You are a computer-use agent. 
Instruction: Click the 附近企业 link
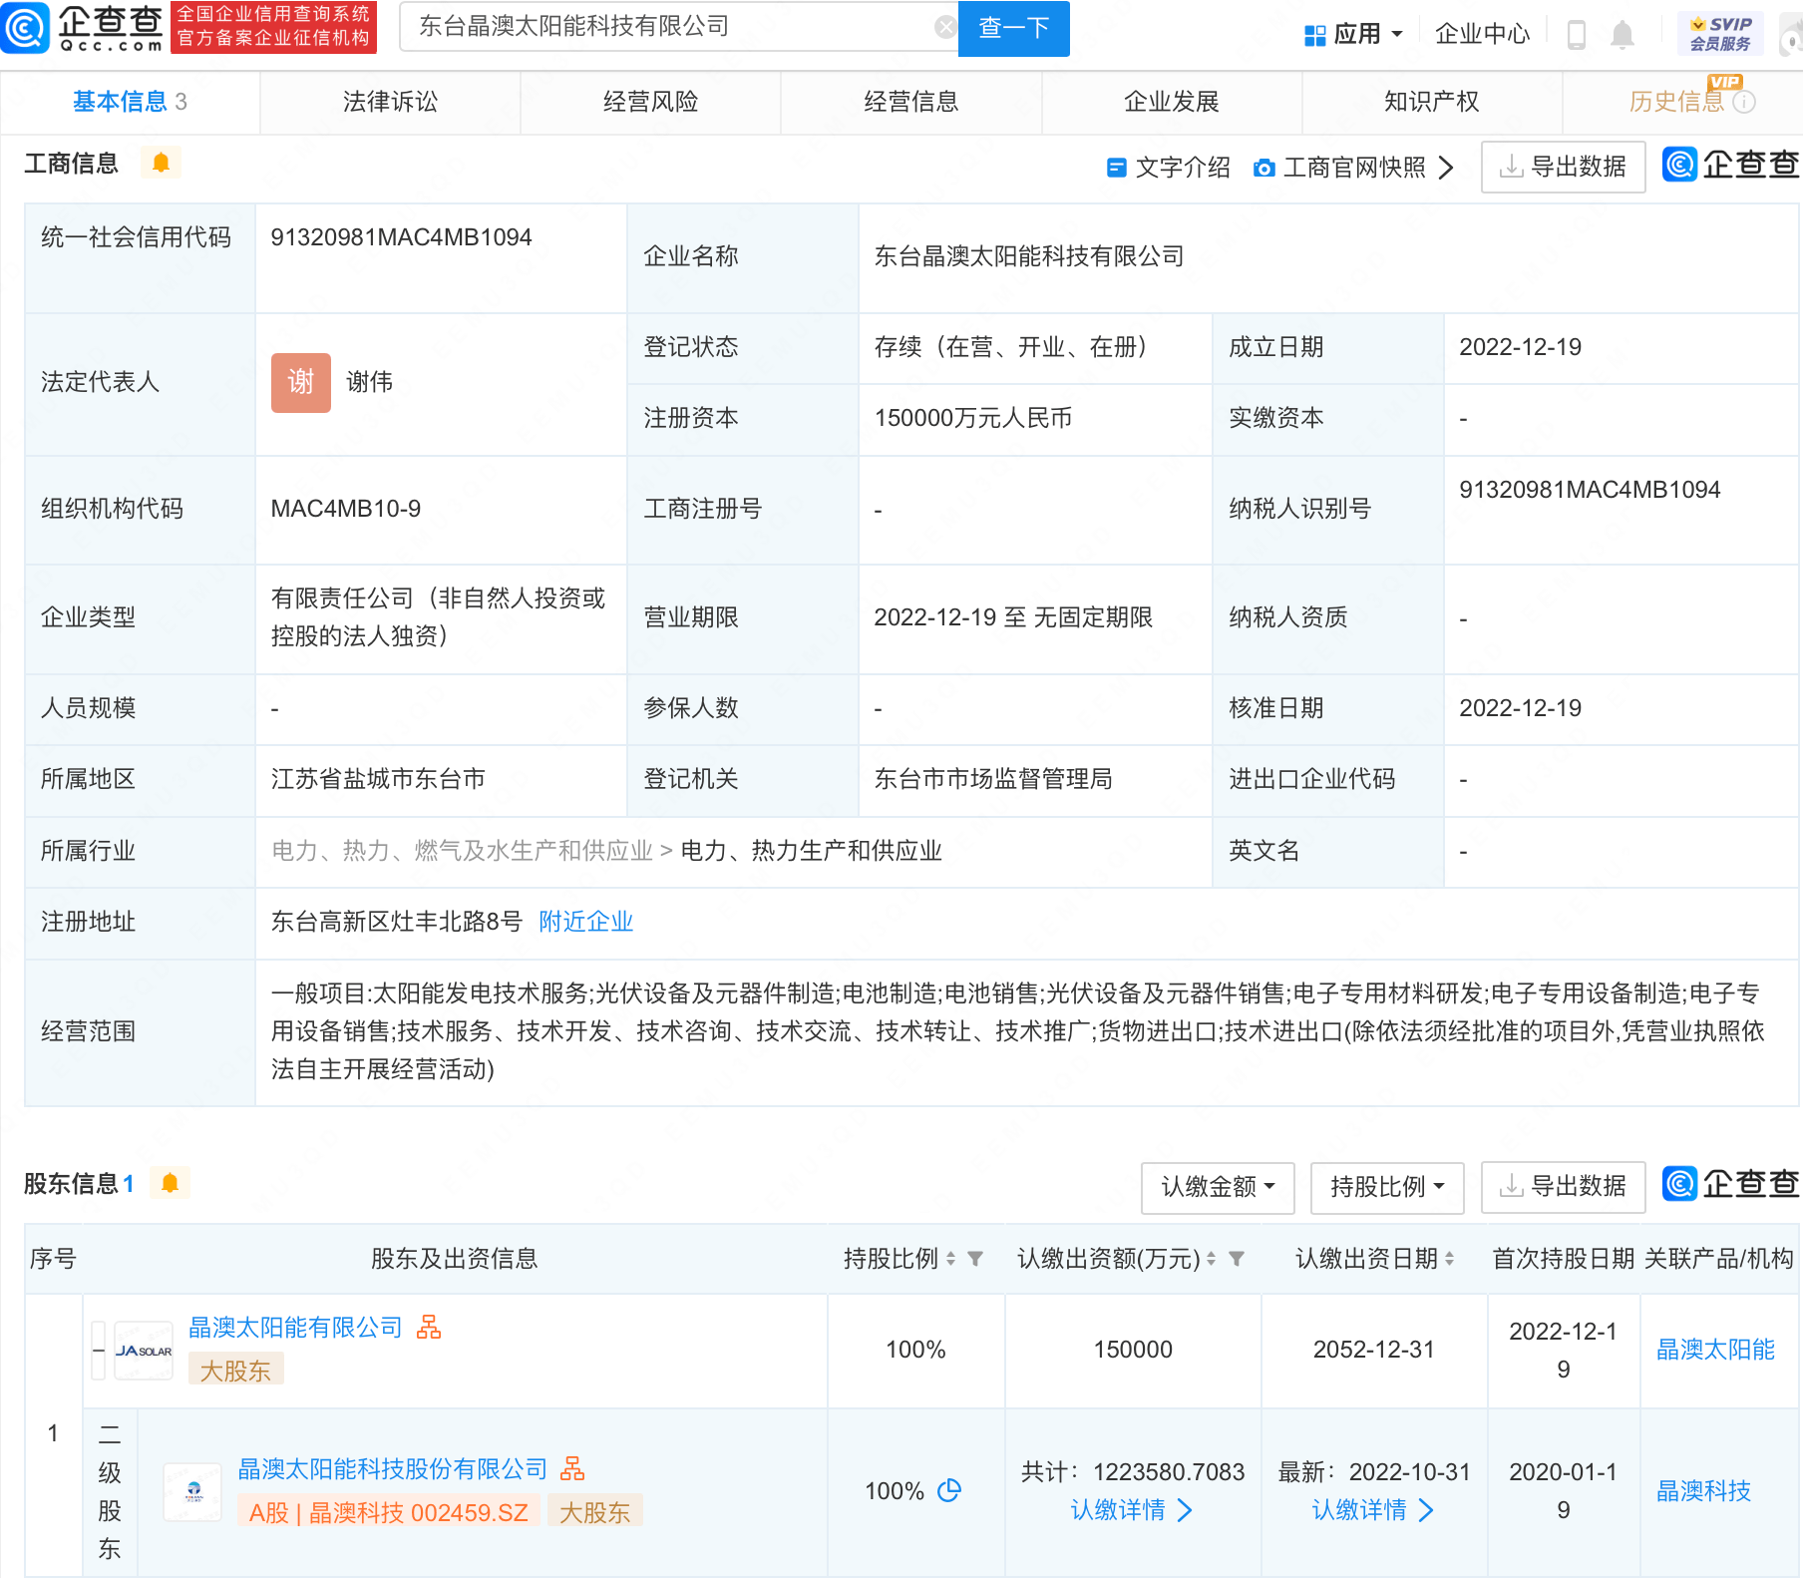tap(585, 922)
